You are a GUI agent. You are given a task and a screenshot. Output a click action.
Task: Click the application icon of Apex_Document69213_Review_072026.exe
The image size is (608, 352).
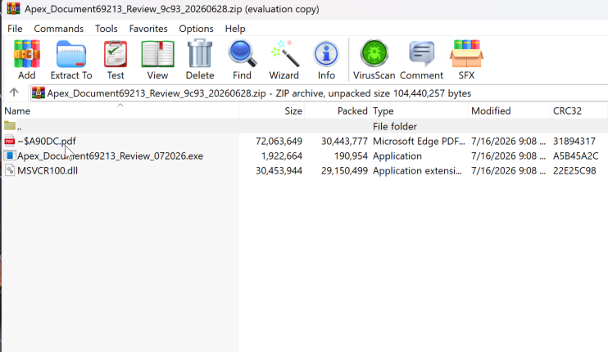(x=10, y=156)
